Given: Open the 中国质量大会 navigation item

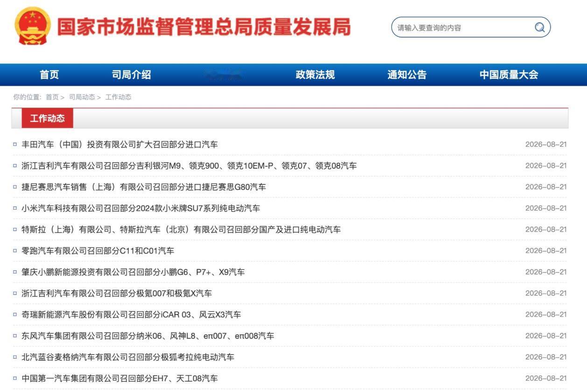Looking at the screenshot, I should coord(509,75).
